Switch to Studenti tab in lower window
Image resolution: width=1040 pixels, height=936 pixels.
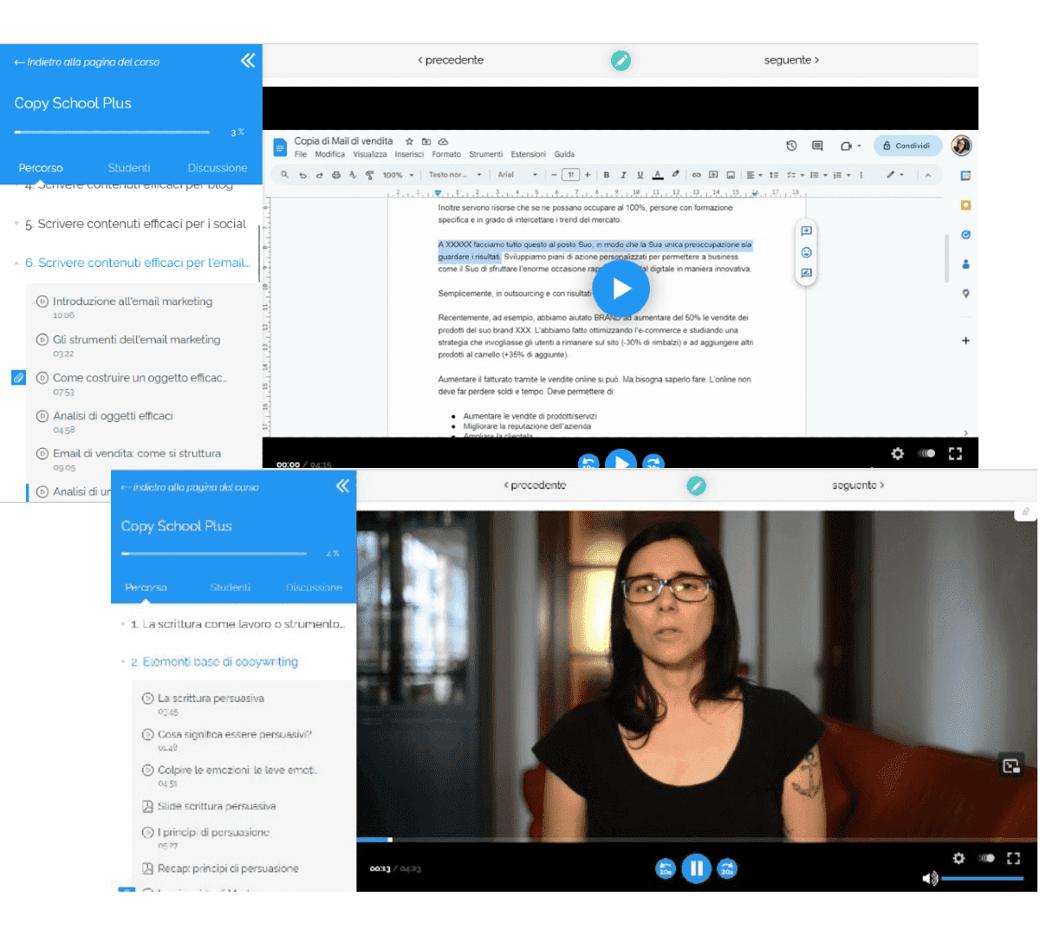(x=230, y=588)
